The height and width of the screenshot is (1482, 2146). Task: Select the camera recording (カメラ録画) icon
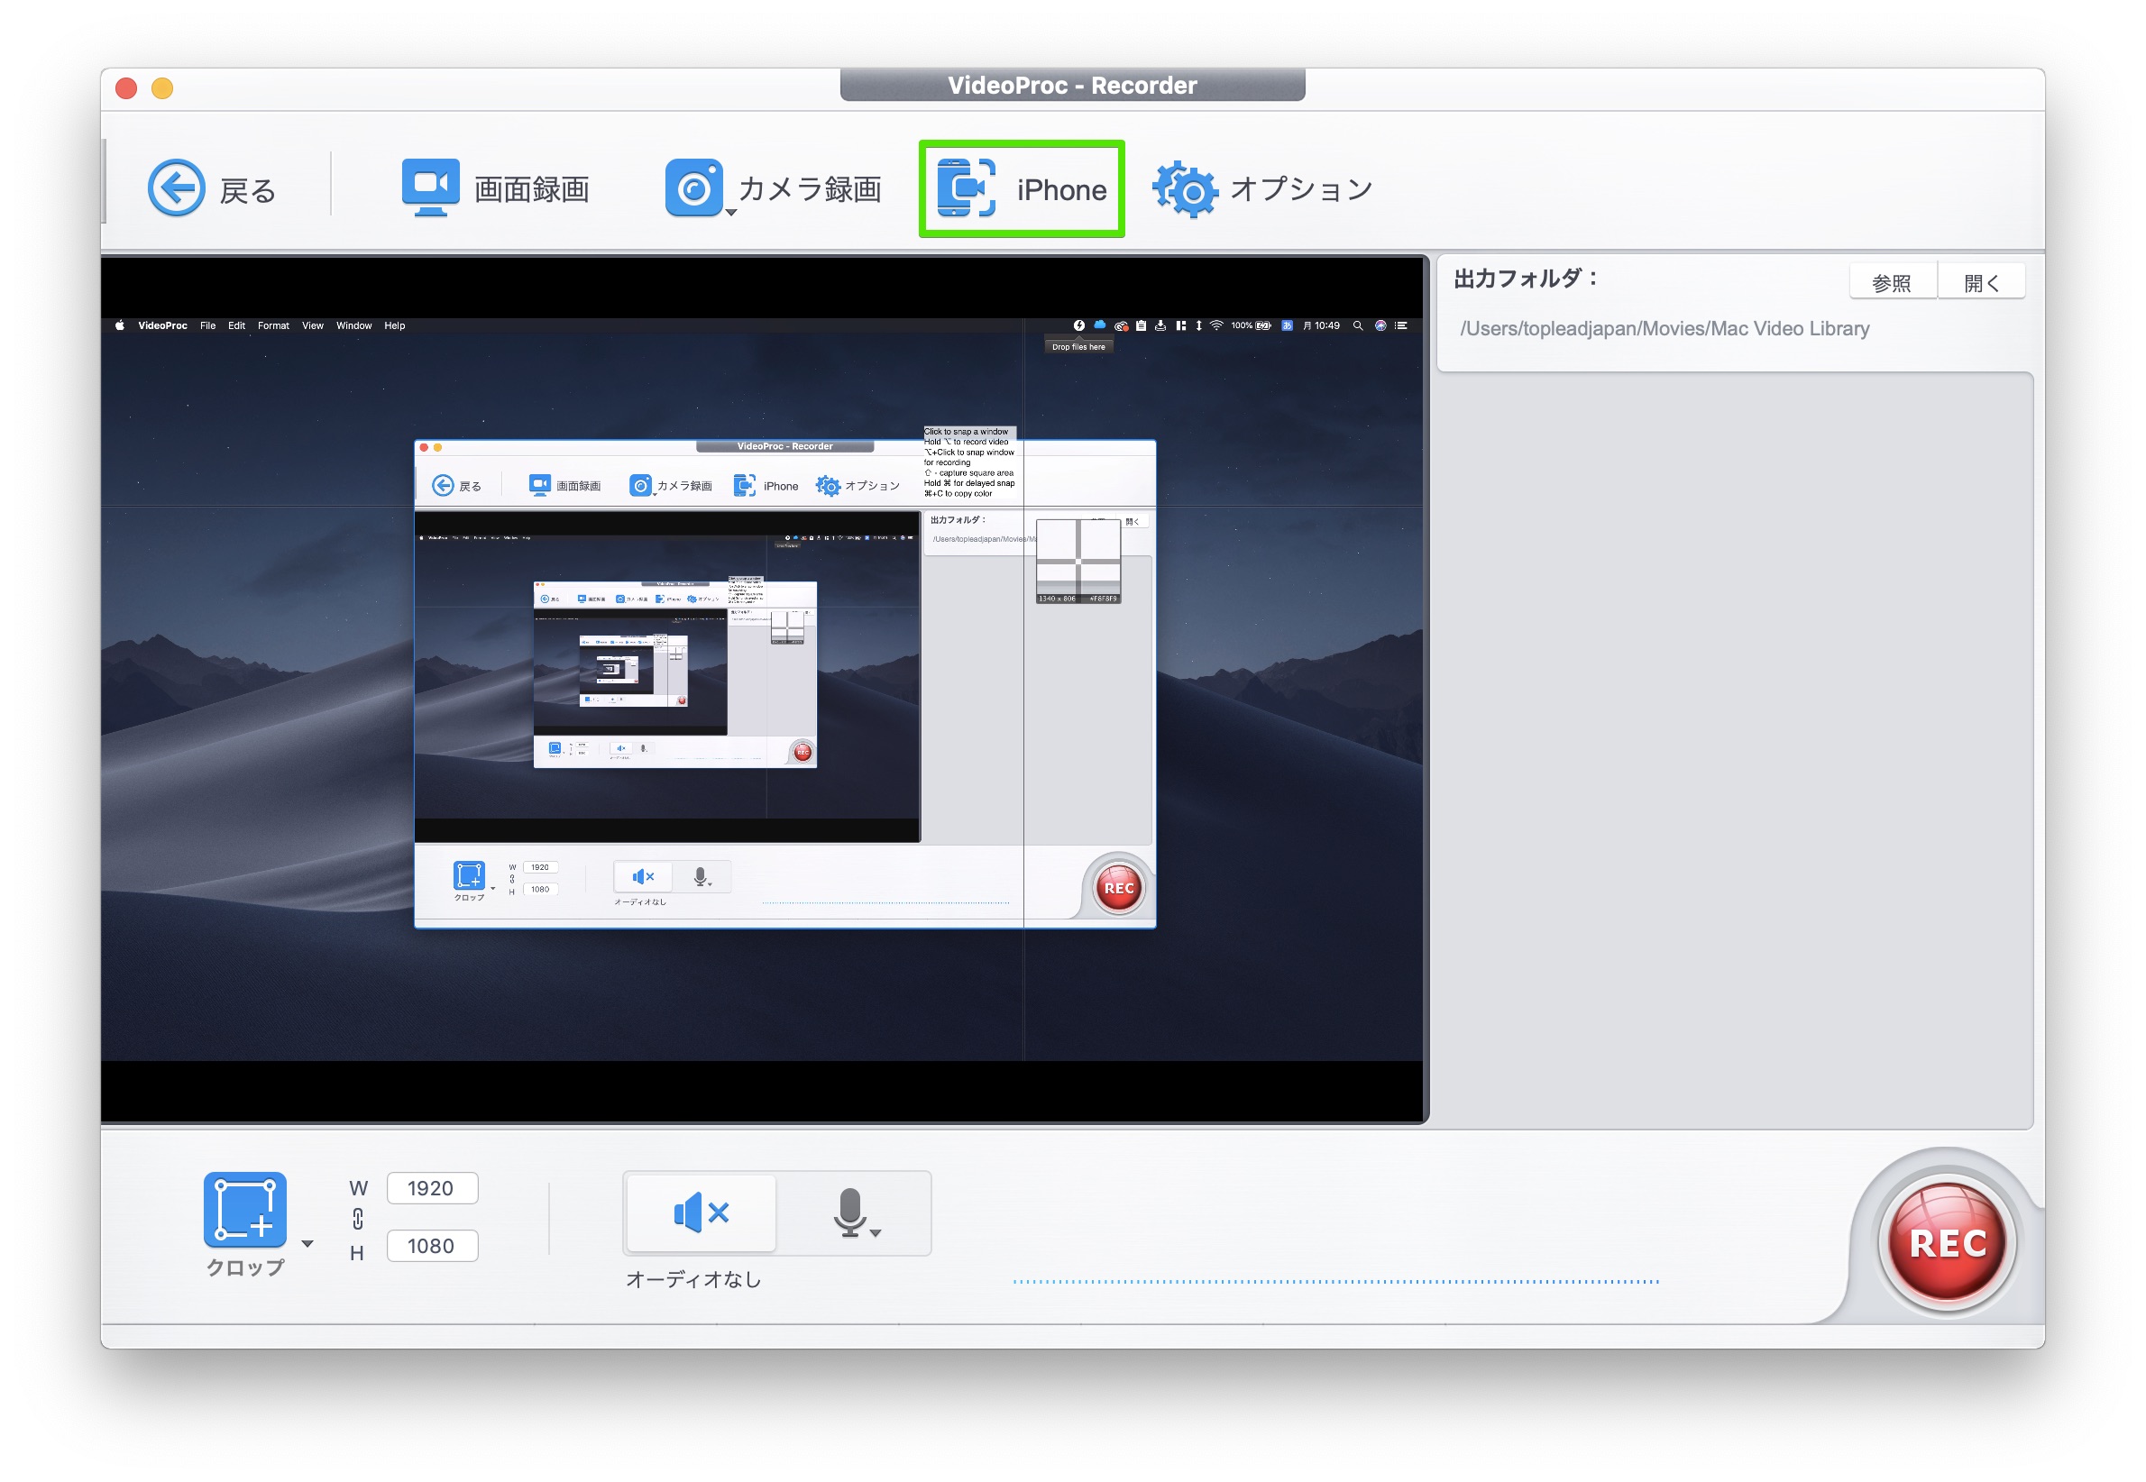tap(692, 188)
